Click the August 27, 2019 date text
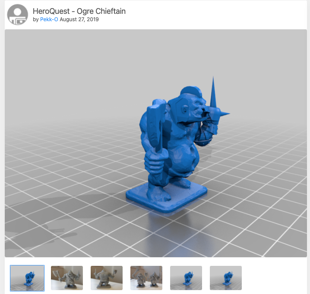310x294 pixels. point(79,19)
